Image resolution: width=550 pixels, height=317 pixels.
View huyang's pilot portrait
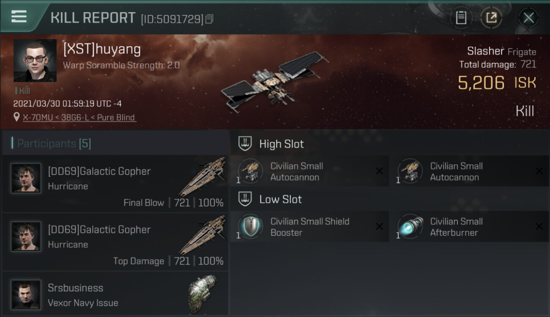point(35,60)
